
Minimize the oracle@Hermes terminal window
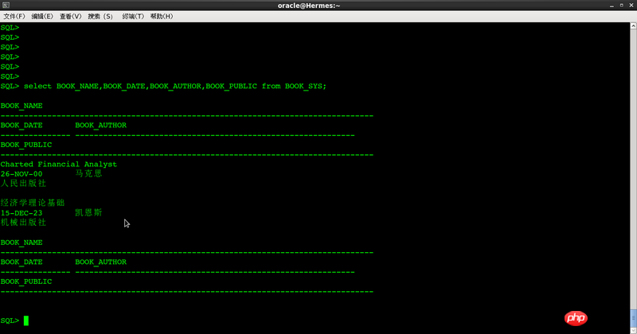pyautogui.click(x=612, y=6)
